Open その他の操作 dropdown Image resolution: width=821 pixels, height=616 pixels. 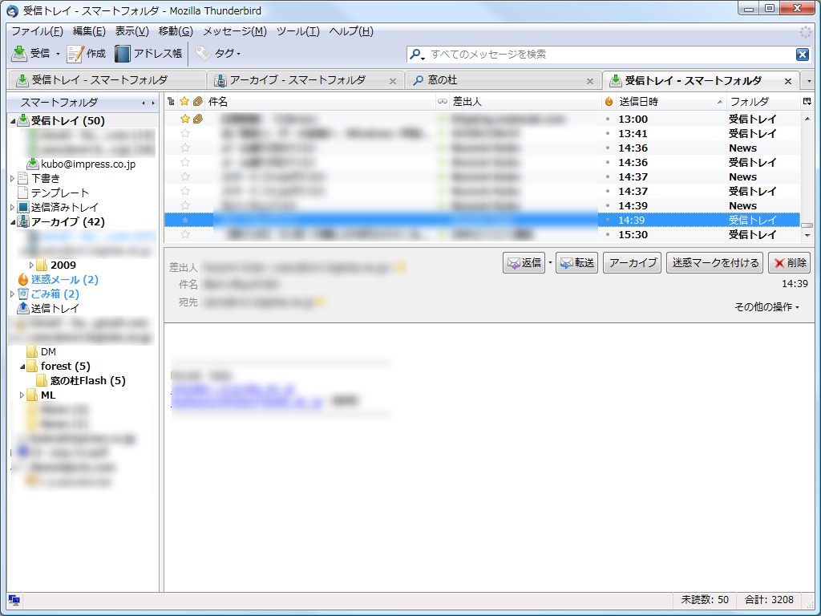pyautogui.click(x=766, y=307)
